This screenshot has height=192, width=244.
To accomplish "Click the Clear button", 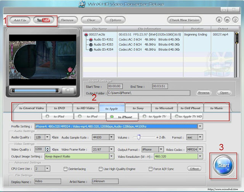I will point(91,20).
